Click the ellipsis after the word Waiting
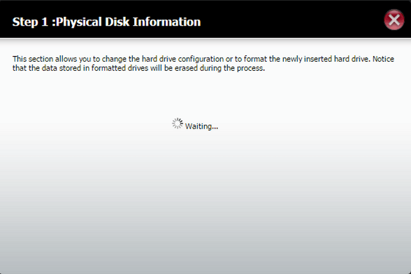 [x=215, y=128]
